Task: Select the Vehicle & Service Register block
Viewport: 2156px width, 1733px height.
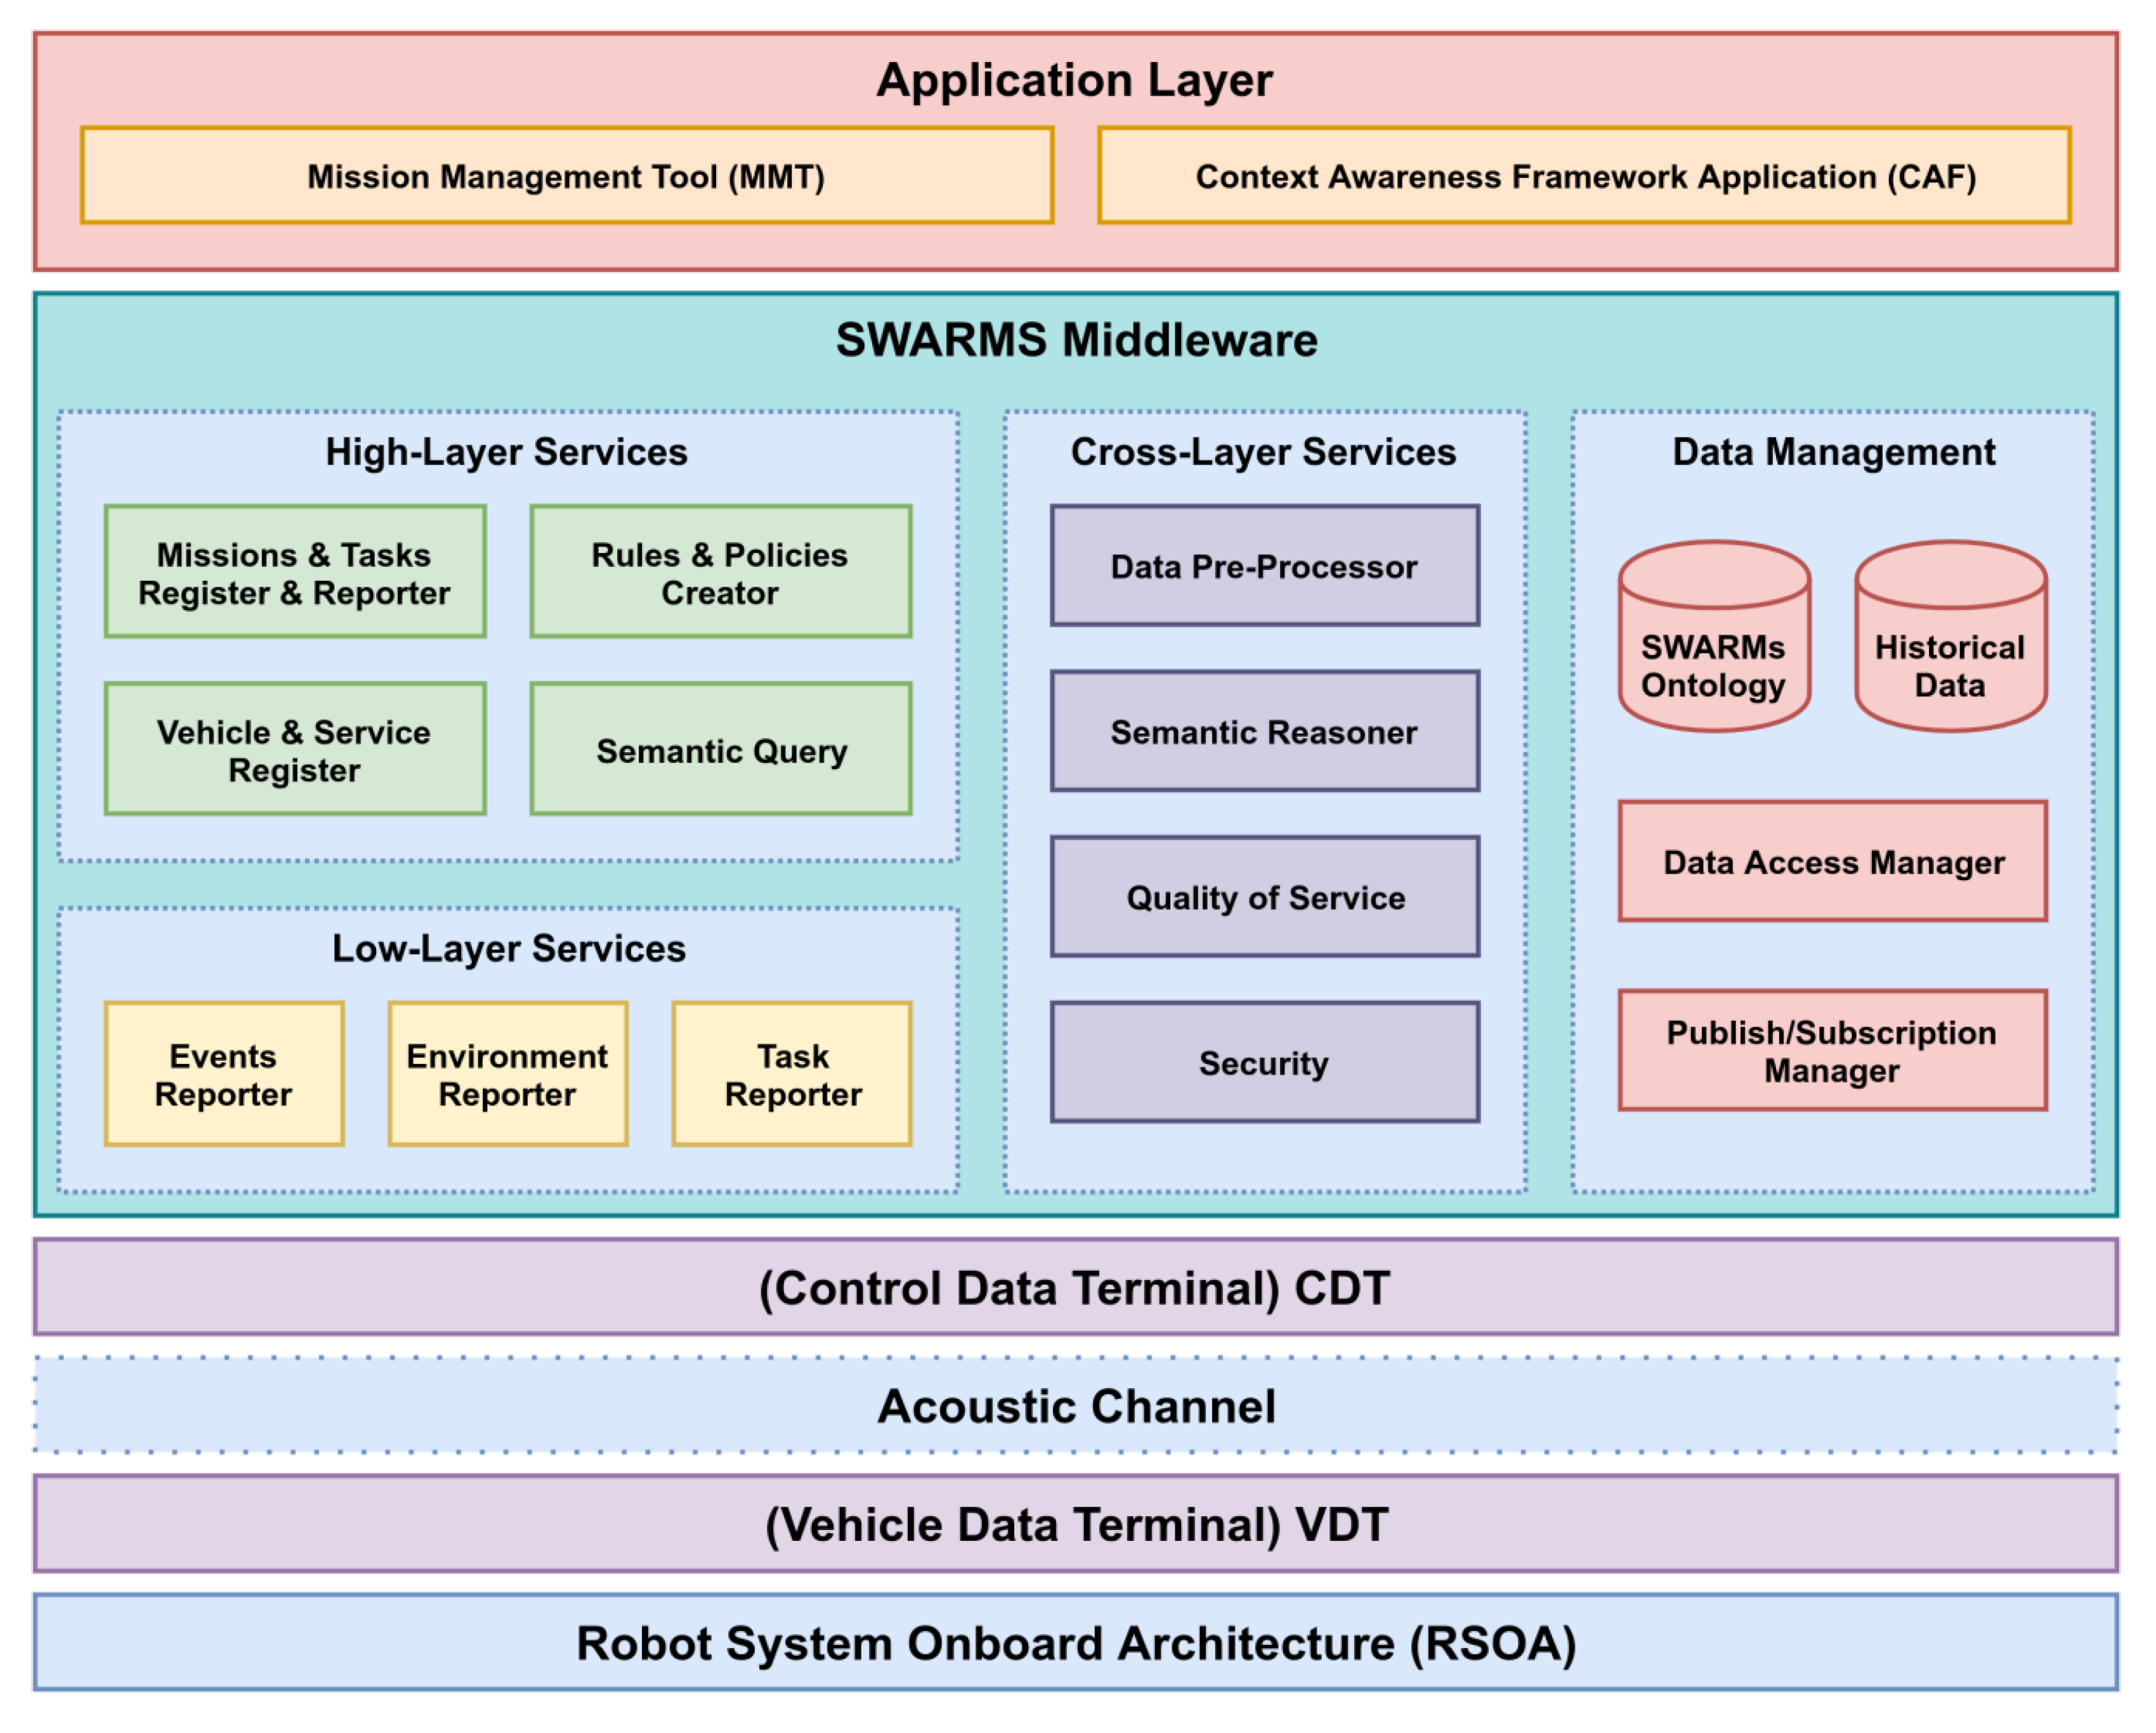Action: point(295,750)
